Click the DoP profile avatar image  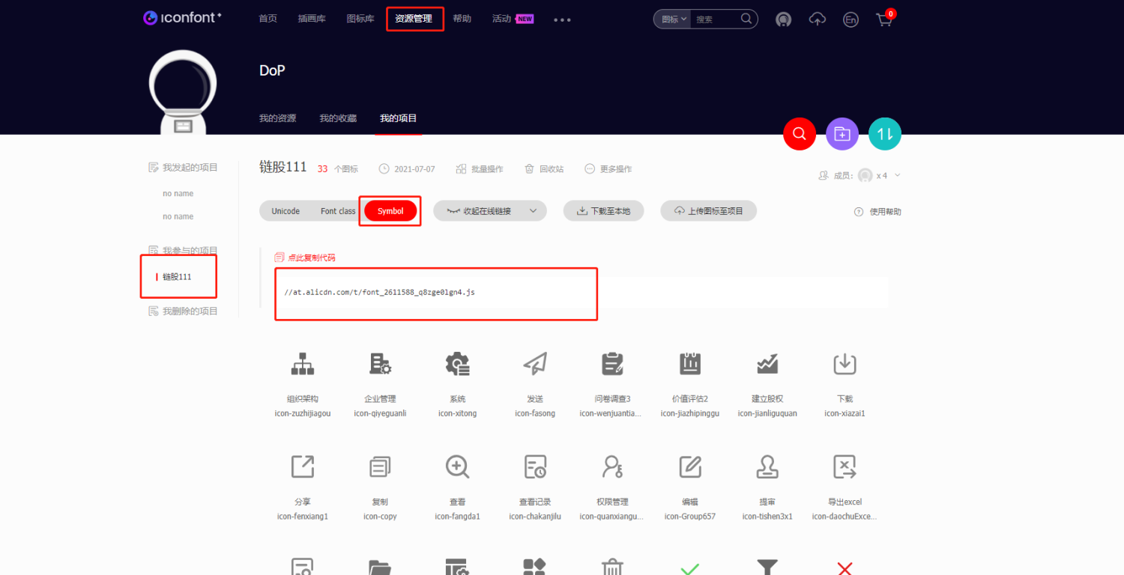(183, 93)
